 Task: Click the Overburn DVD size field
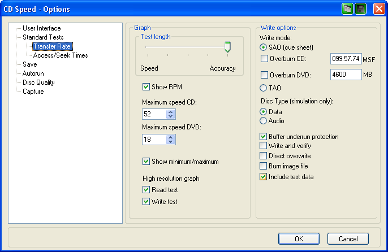point(346,75)
